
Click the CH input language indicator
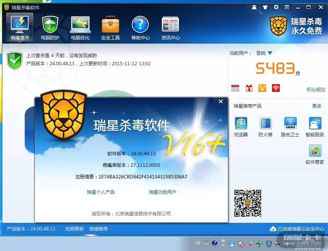point(198,243)
